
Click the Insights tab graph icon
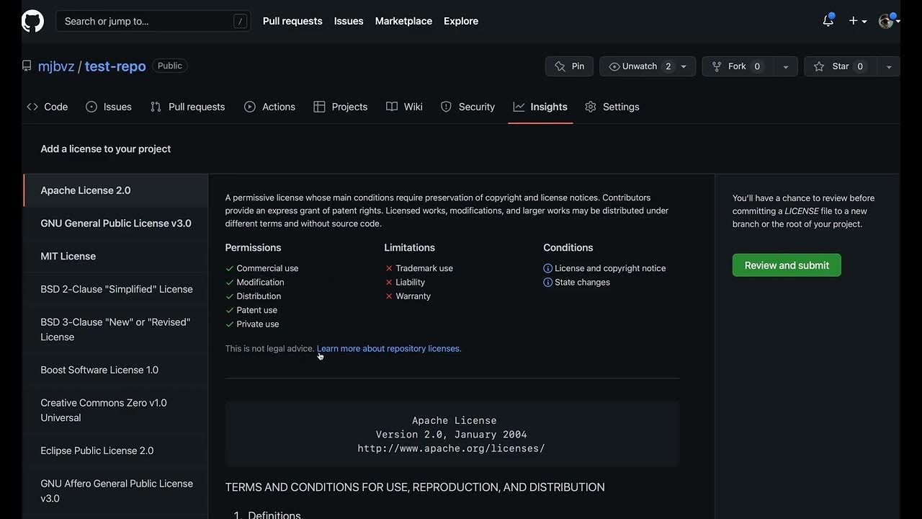click(x=519, y=107)
